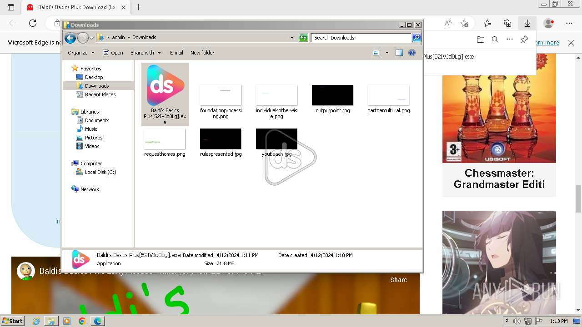Select the requesthomes.png file
This screenshot has width=582, height=327.
coord(165,143)
